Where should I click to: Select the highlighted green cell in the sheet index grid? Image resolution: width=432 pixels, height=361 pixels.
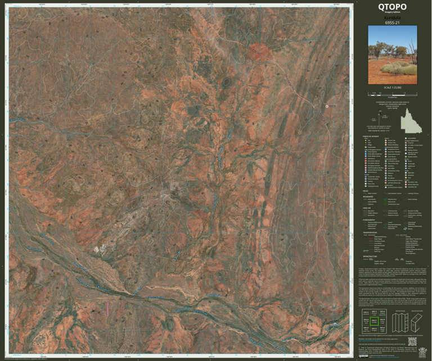(x=375, y=321)
